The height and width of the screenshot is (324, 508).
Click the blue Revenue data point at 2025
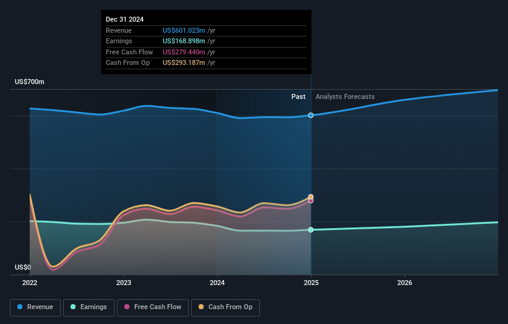click(x=311, y=115)
